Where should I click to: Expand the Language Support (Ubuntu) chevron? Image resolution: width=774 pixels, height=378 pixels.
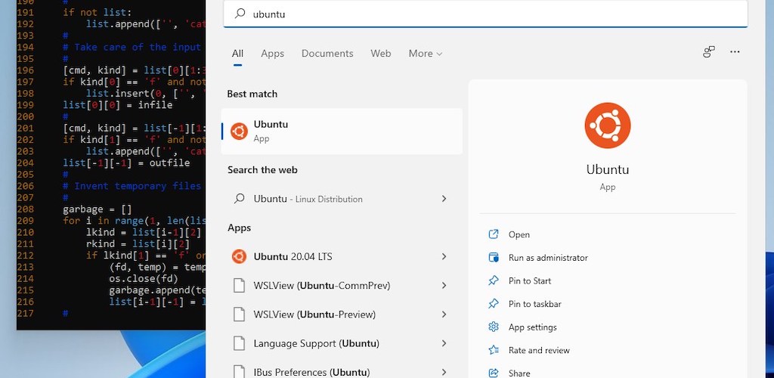[444, 343]
